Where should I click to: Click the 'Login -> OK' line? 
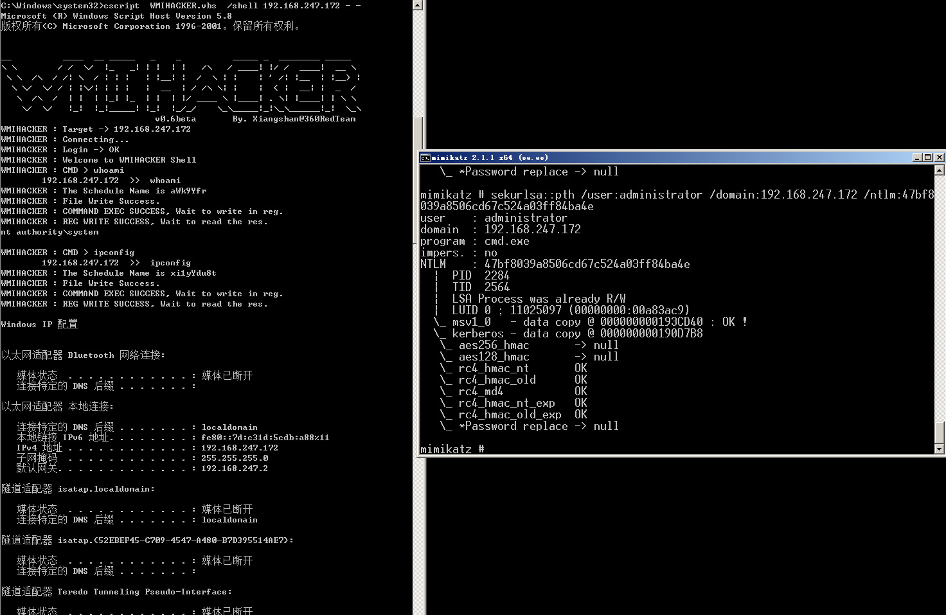pyautogui.click(x=60, y=149)
